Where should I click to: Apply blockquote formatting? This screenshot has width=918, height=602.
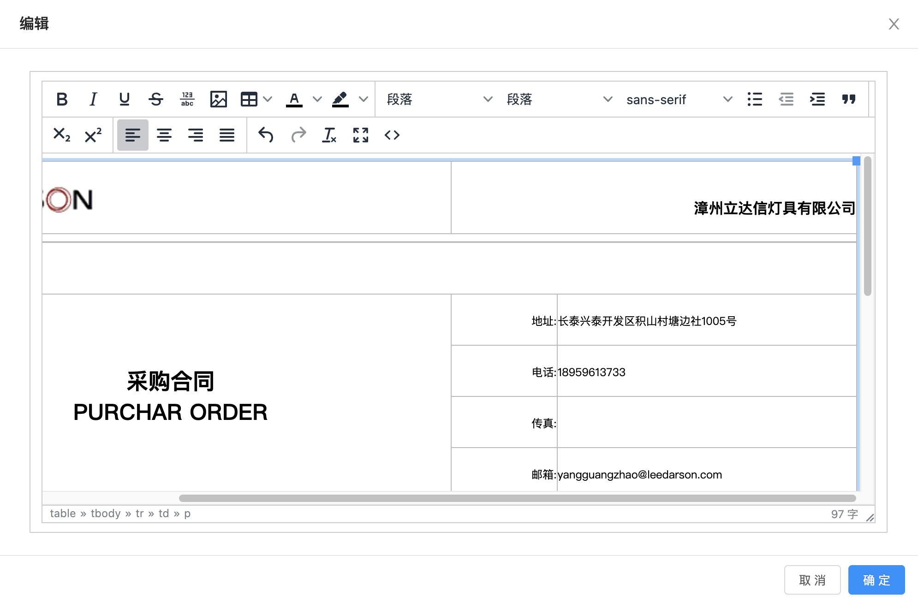848,99
